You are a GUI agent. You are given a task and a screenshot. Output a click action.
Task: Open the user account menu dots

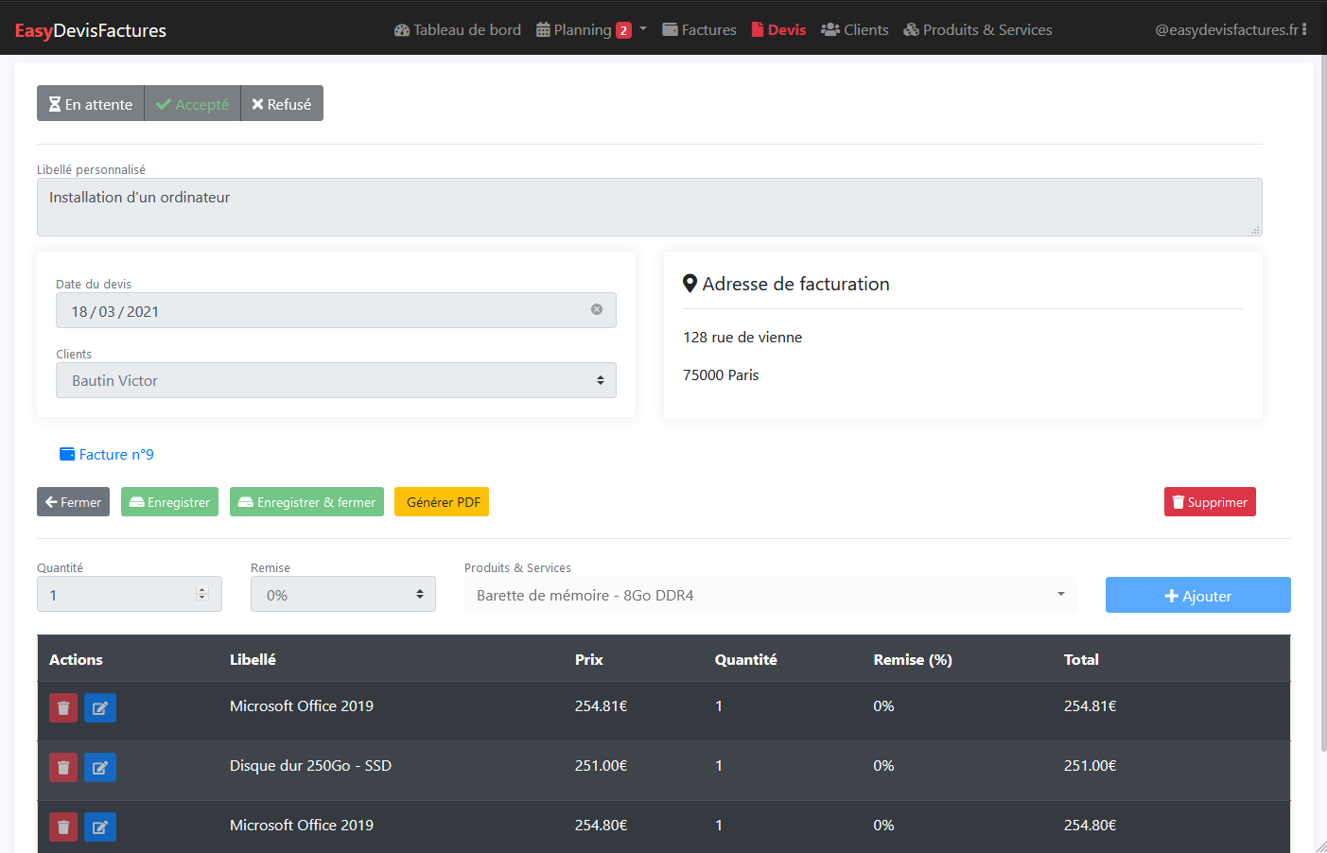coord(1304,29)
